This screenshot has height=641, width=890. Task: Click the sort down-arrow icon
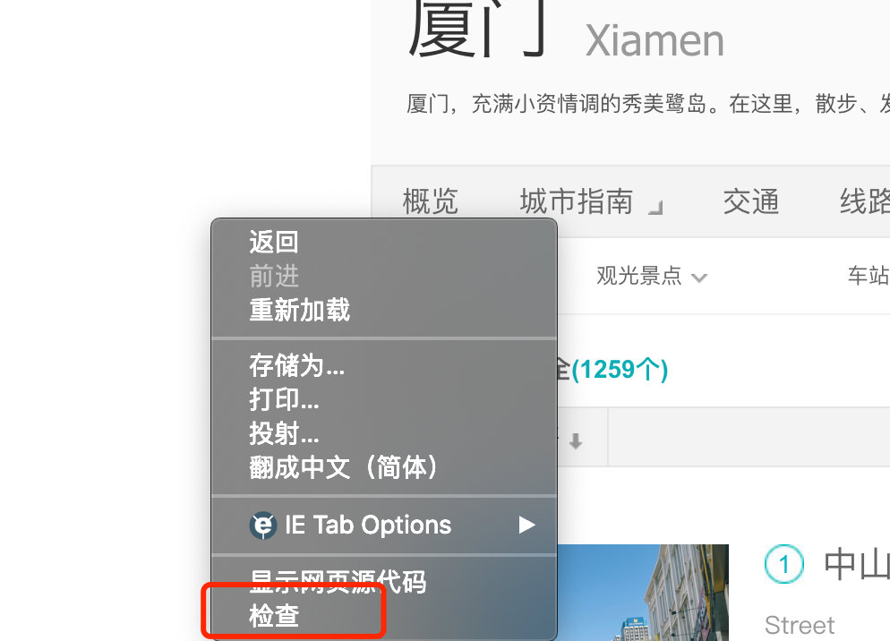click(576, 441)
